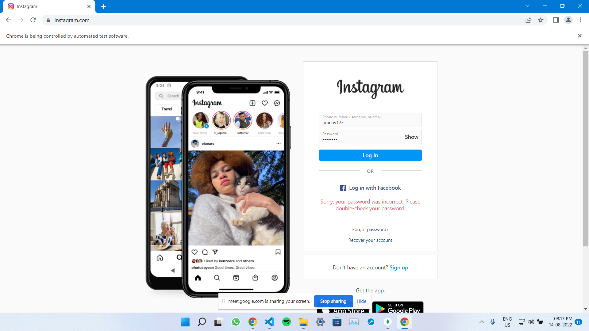Viewport: 589px width, 331px height.
Task: Open Visual Studio Code from taskbar
Action: pyautogui.click(x=269, y=322)
